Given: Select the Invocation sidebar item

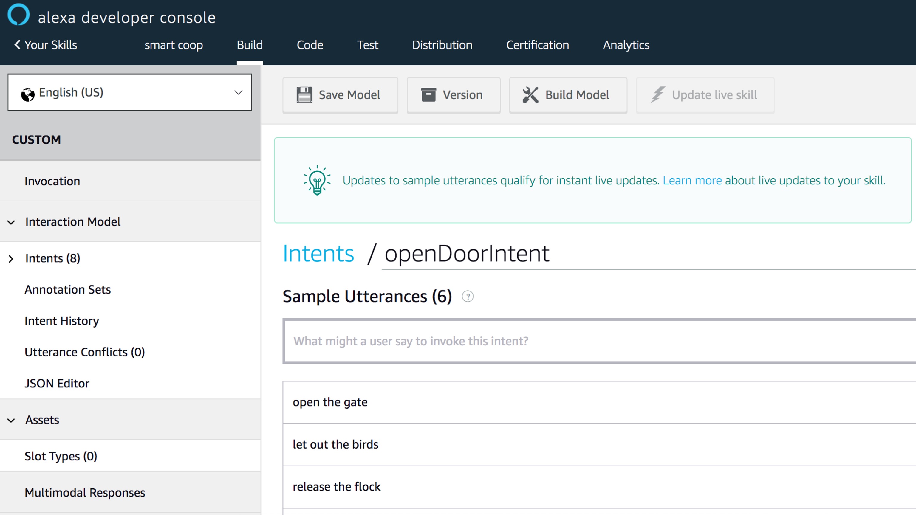Looking at the screenshot, I should pos(130,181).
